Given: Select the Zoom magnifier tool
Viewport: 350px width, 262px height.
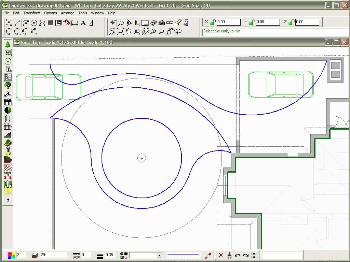Looking at the screenshot, I should [x=121, y=23].
